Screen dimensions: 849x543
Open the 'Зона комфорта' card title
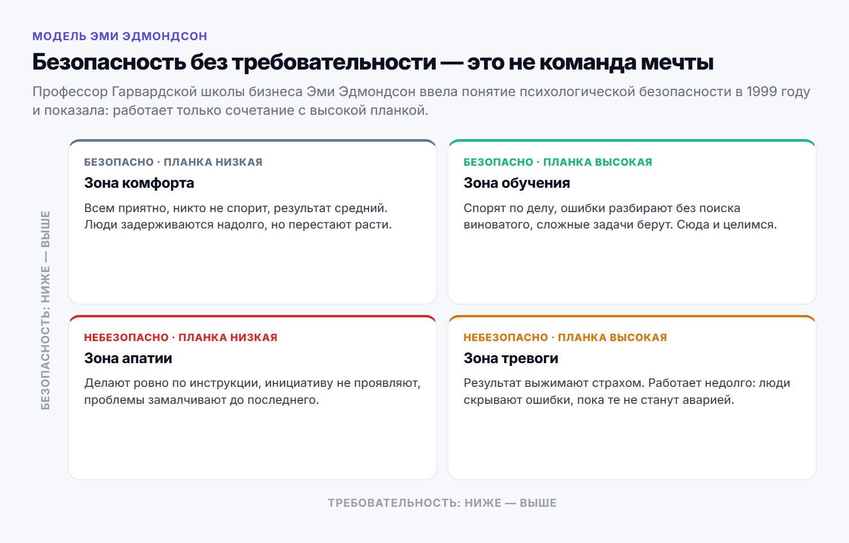(x=139, y=183)
